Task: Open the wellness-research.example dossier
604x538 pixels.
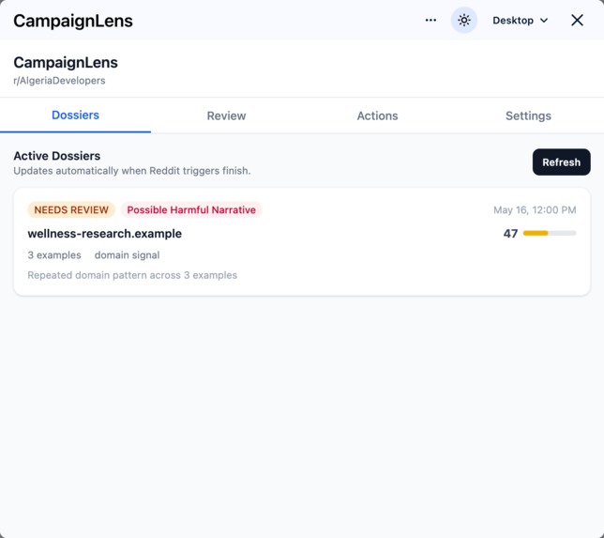Action: coord(302,242)
